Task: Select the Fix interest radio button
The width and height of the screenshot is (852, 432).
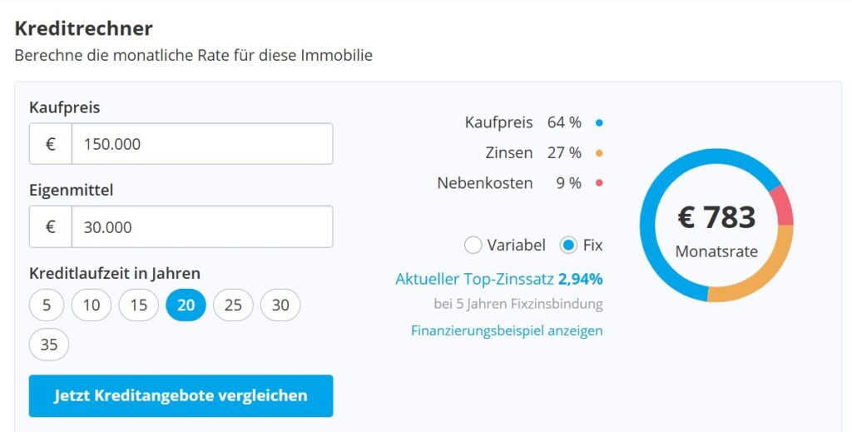Action: tap(569, 246)
